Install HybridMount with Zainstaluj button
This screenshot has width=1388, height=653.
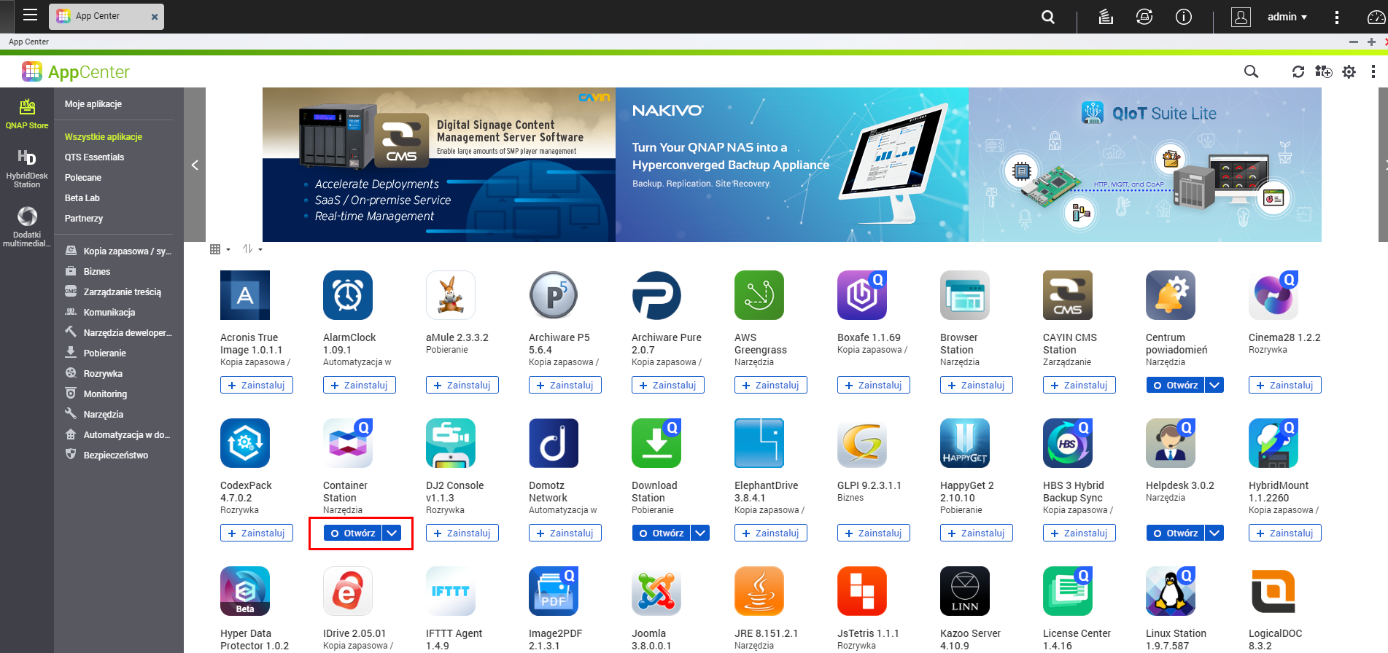1285,533
